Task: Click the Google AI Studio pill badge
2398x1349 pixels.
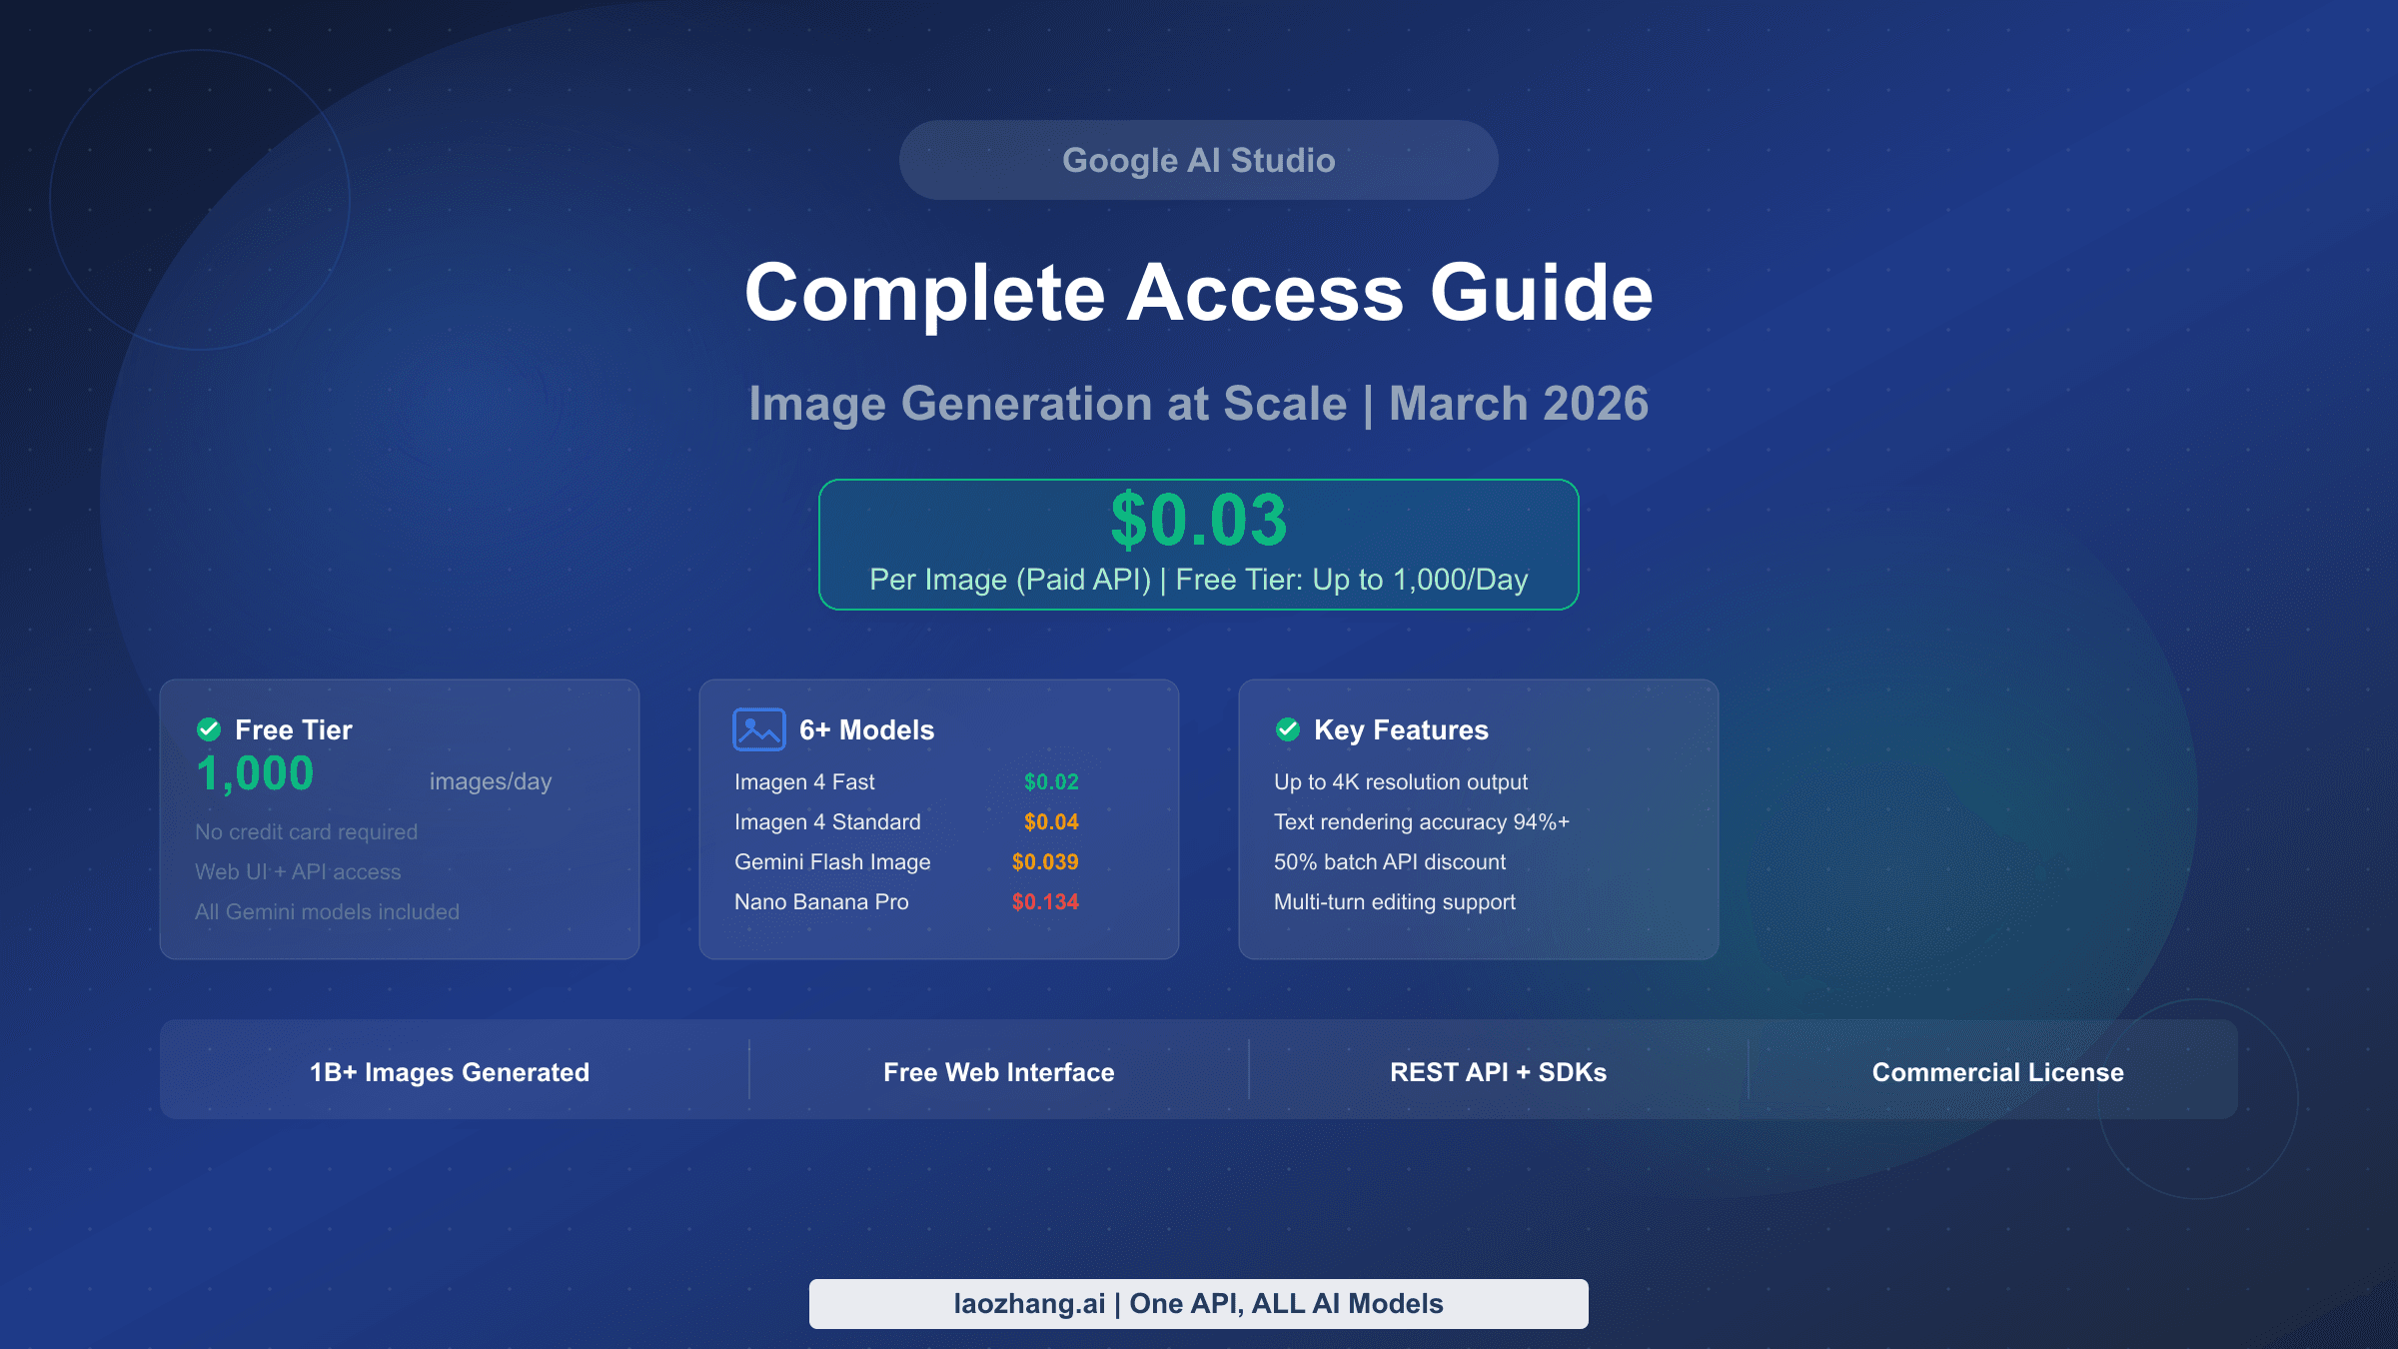Action: [x=1199, y=160]
